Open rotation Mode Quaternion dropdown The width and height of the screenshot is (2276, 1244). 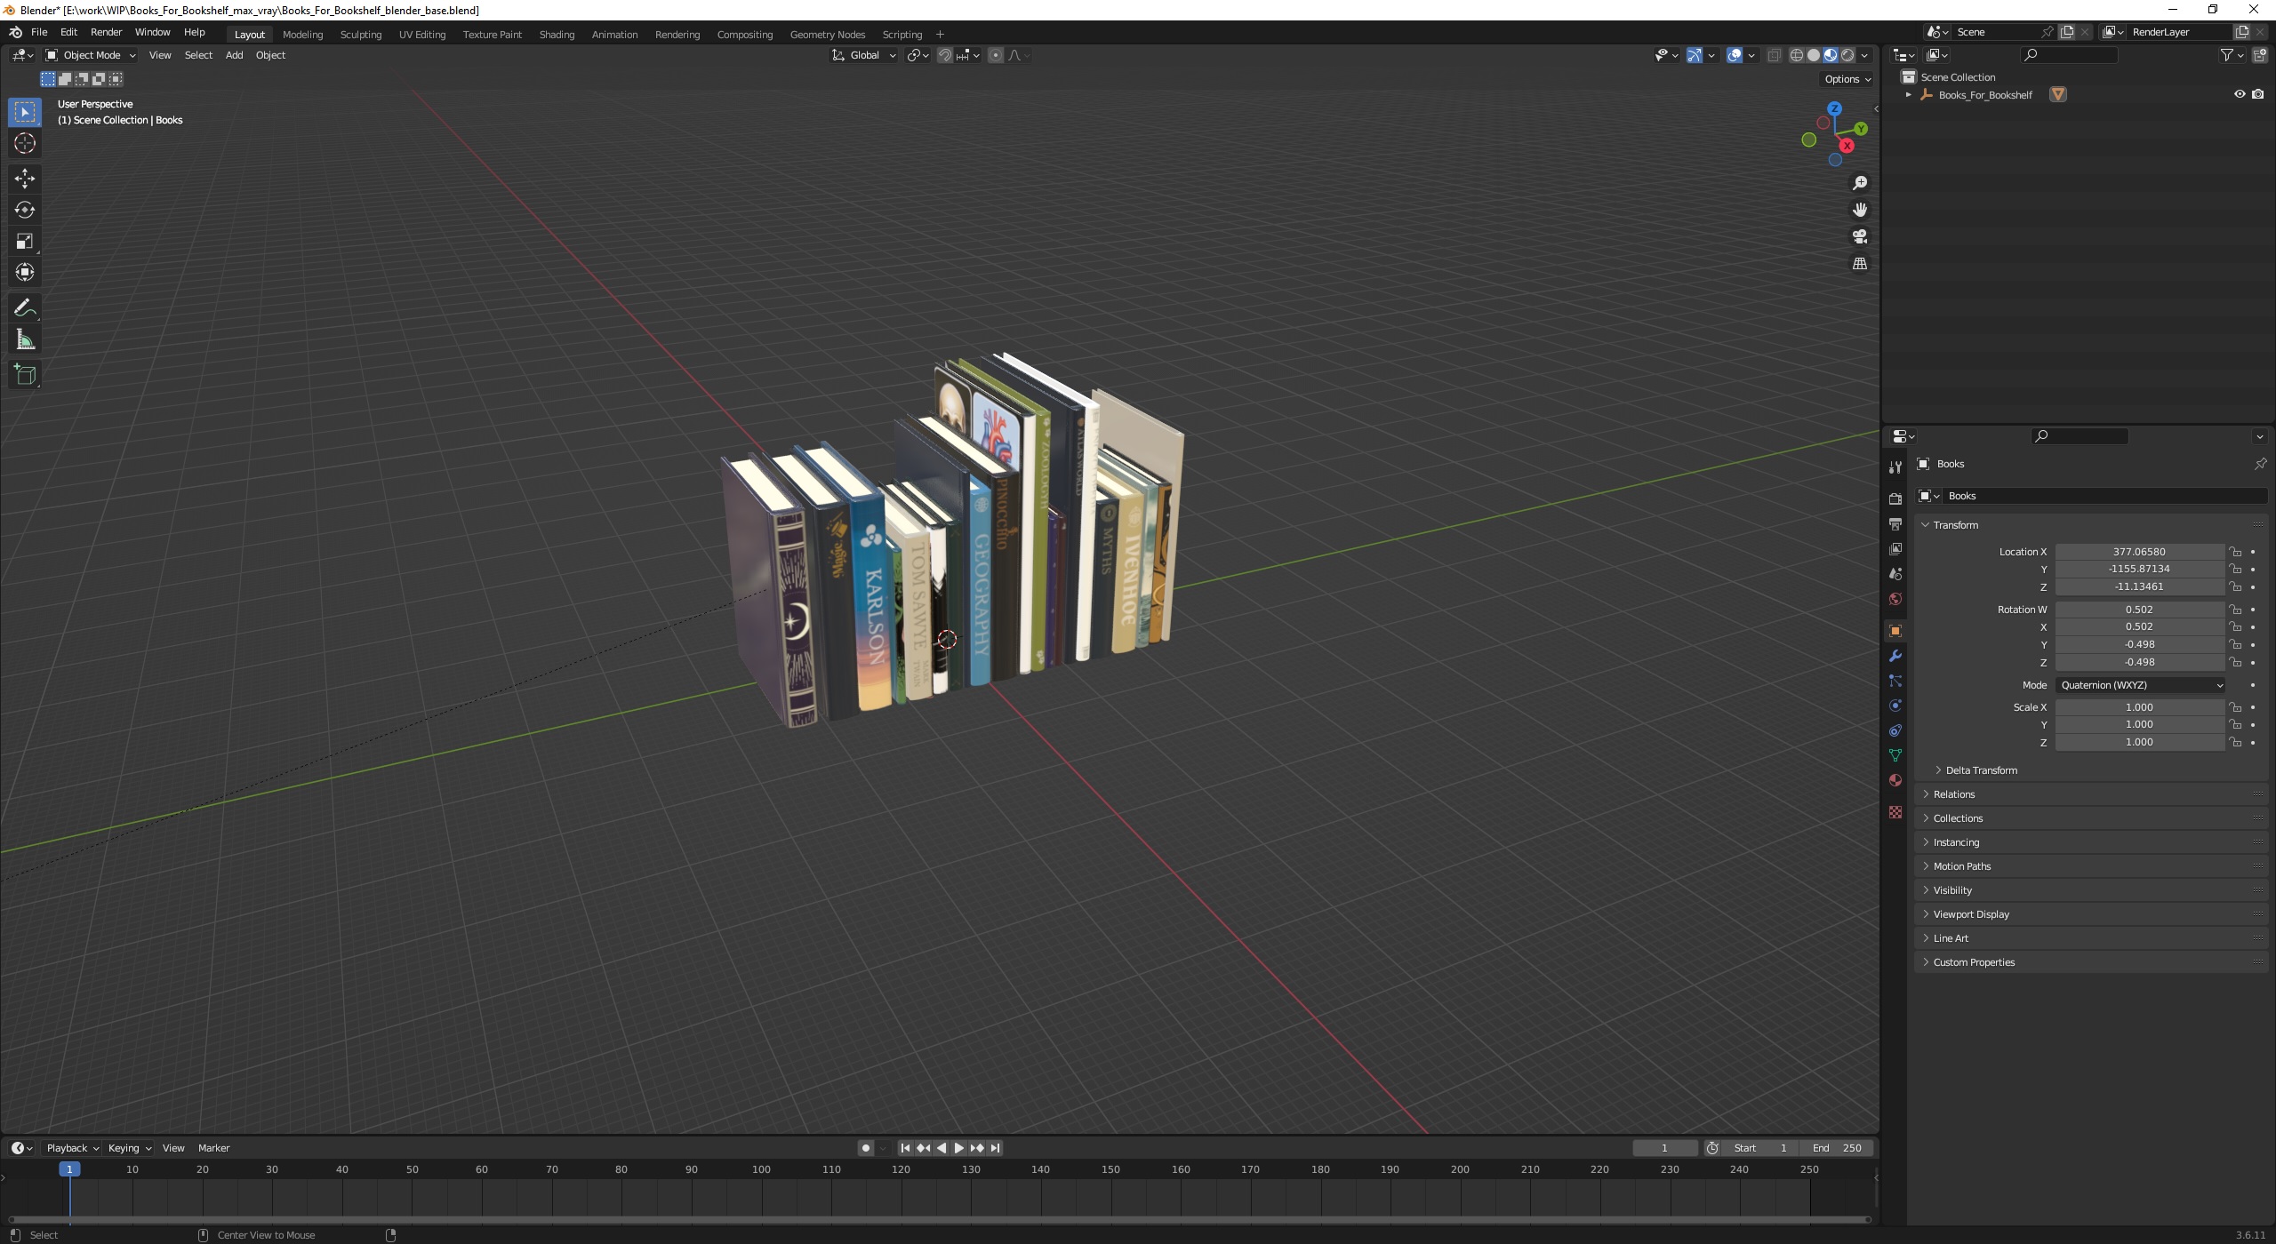[2141, 685]
